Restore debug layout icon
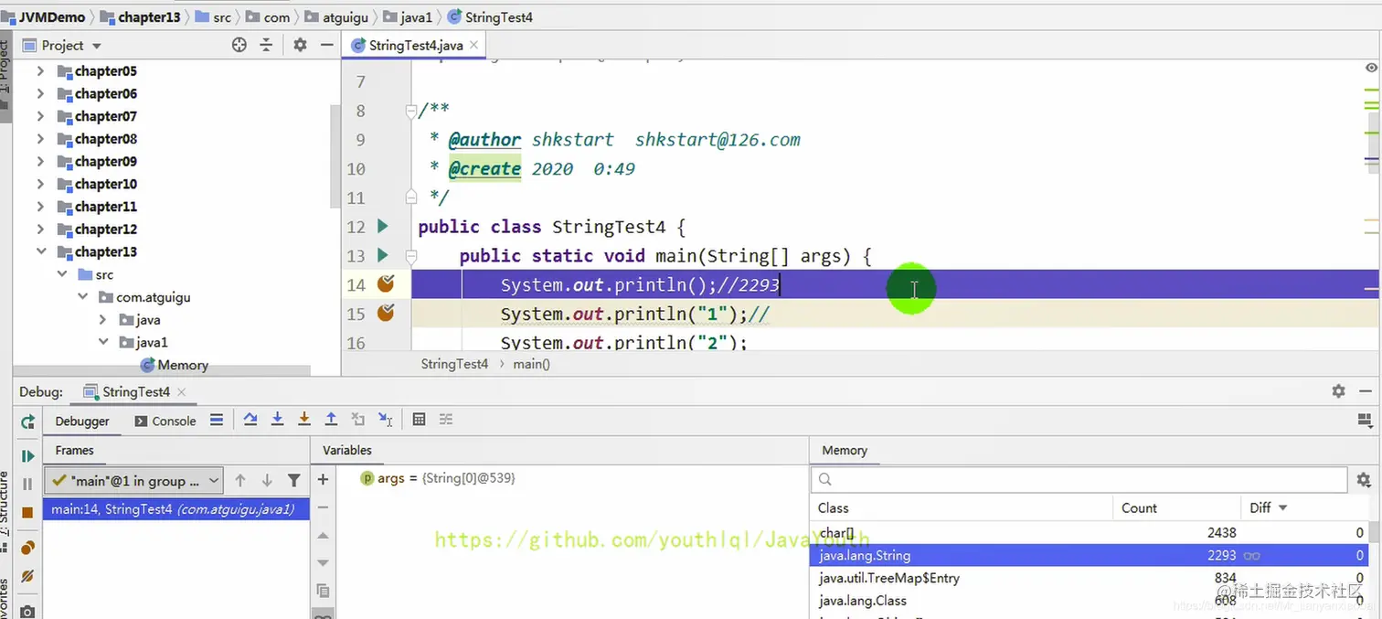Screen dimensions: 1382x619 (1365, 421)
